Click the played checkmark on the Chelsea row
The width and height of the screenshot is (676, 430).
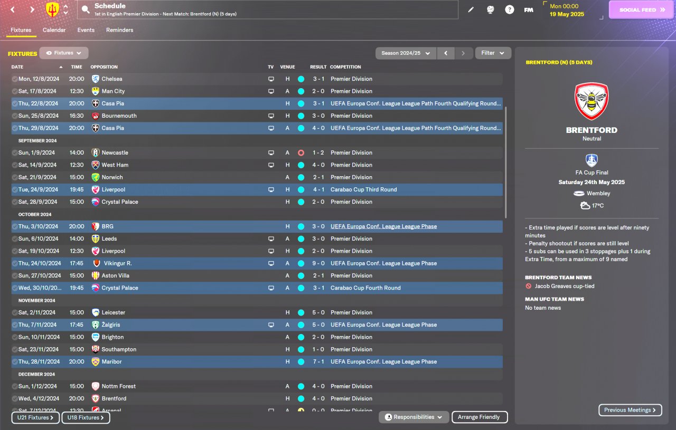tap(15, 79)
